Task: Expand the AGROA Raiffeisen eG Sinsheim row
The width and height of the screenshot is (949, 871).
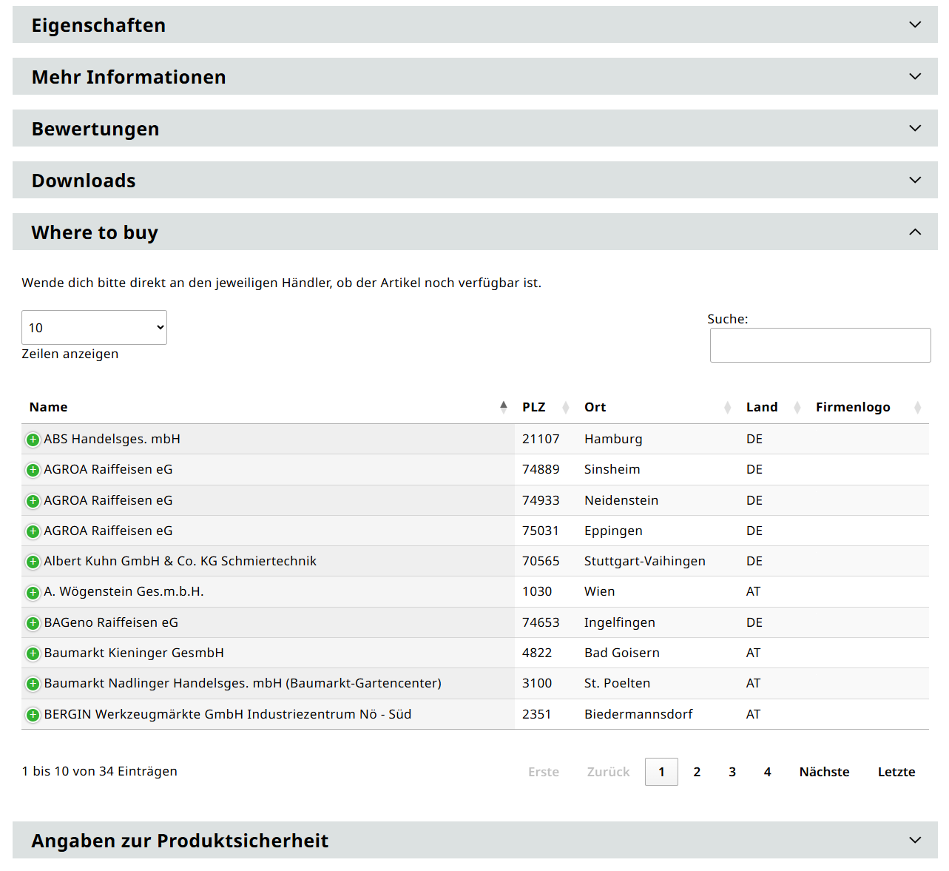Action: click(x=33, y=470)
